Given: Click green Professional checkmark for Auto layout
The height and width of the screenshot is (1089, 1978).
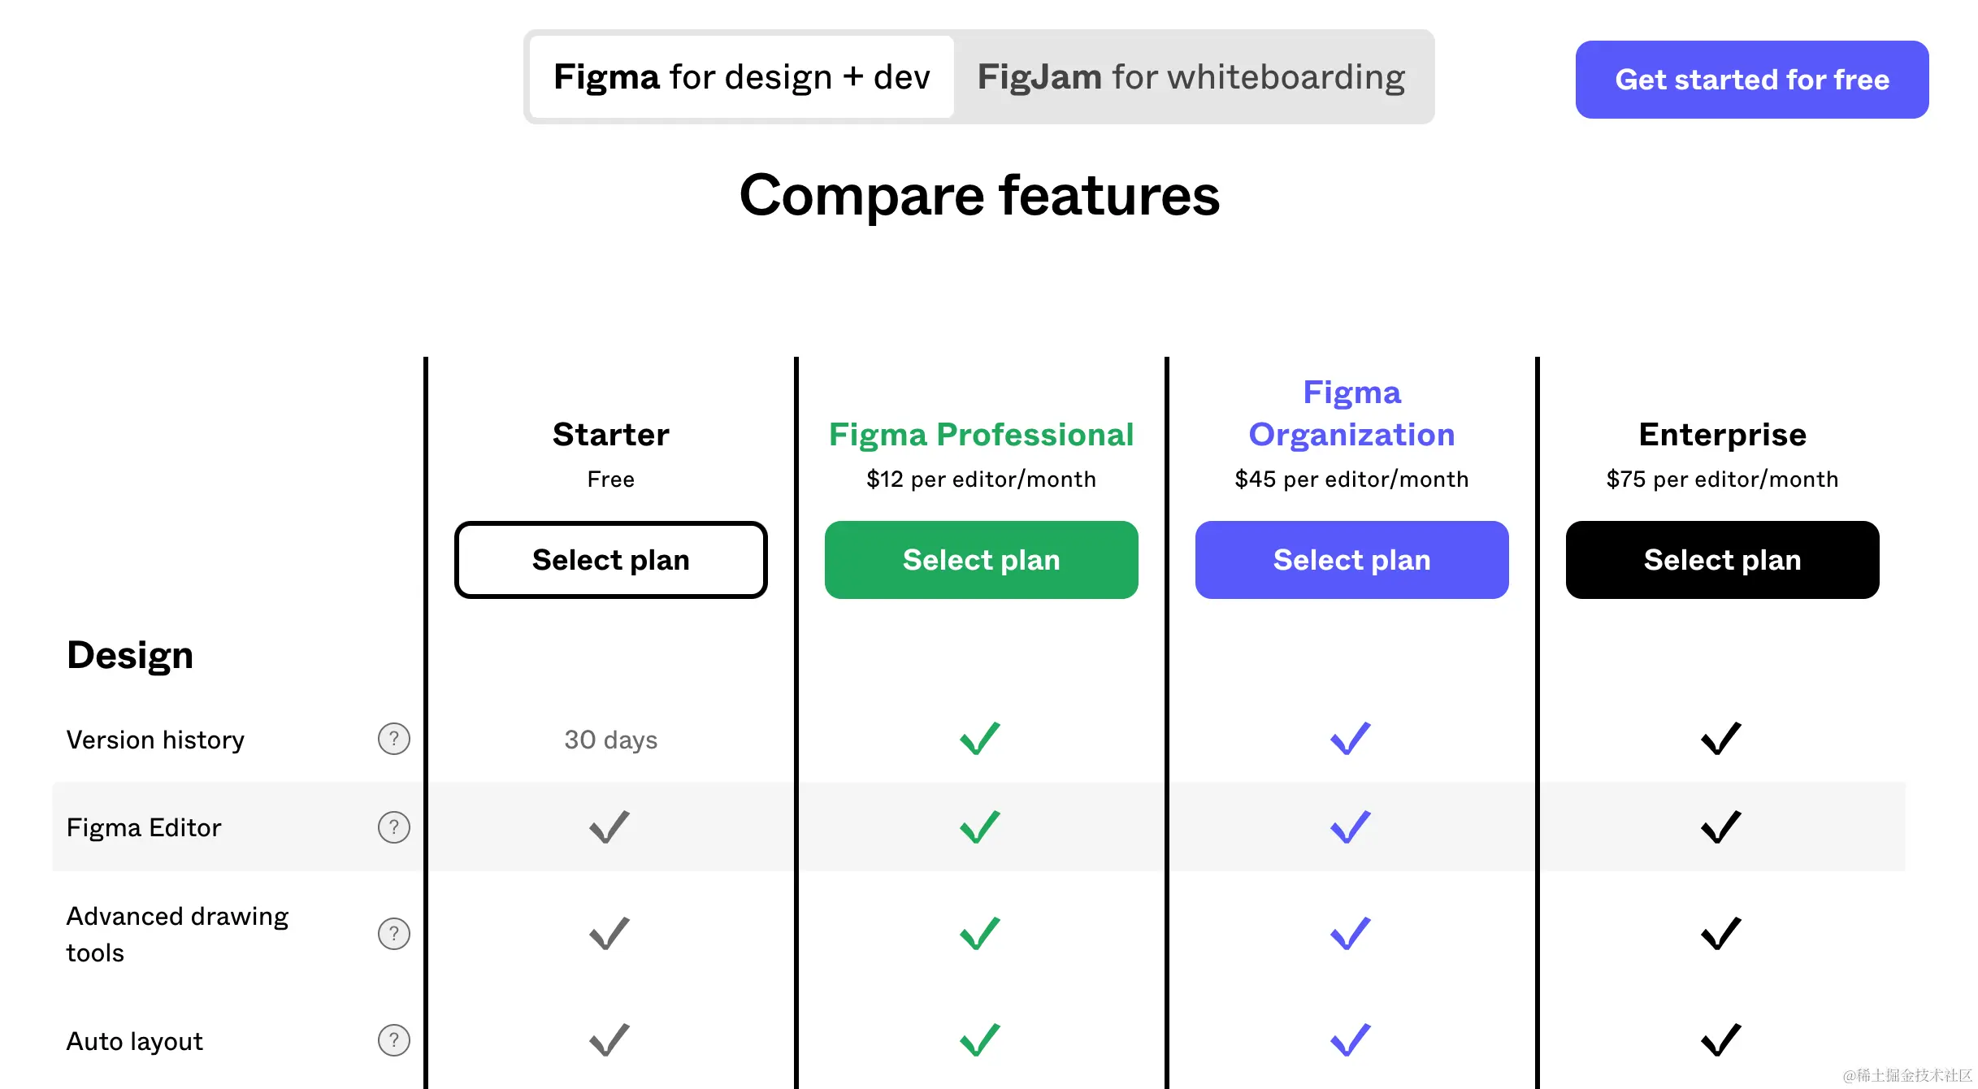Looking at the screenshot, I should [x=980, y=1040].
